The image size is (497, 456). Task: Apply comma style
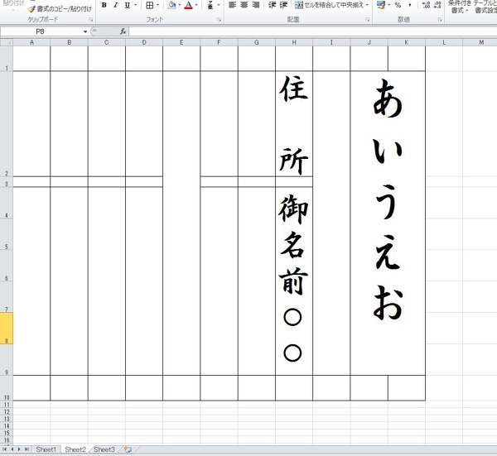tap(410, 5)
